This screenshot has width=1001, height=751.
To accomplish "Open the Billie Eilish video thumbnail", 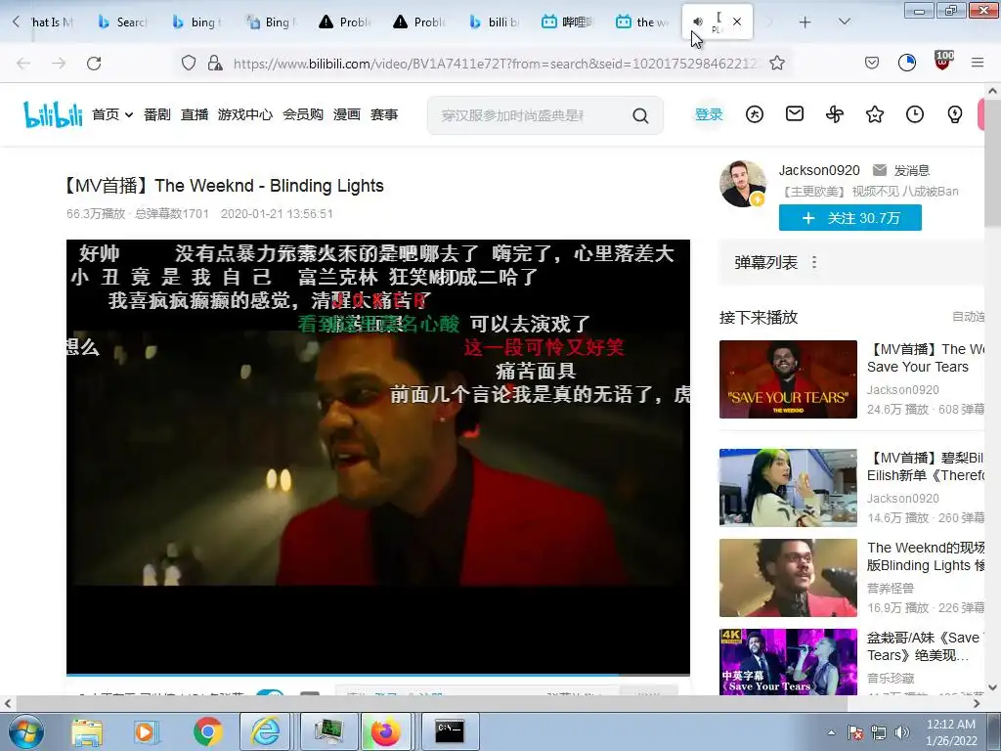I will [x=788, y=487].
